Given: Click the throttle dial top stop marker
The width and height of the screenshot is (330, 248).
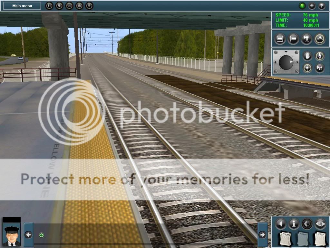Looking at the screenshot, I should coord(286,52).
